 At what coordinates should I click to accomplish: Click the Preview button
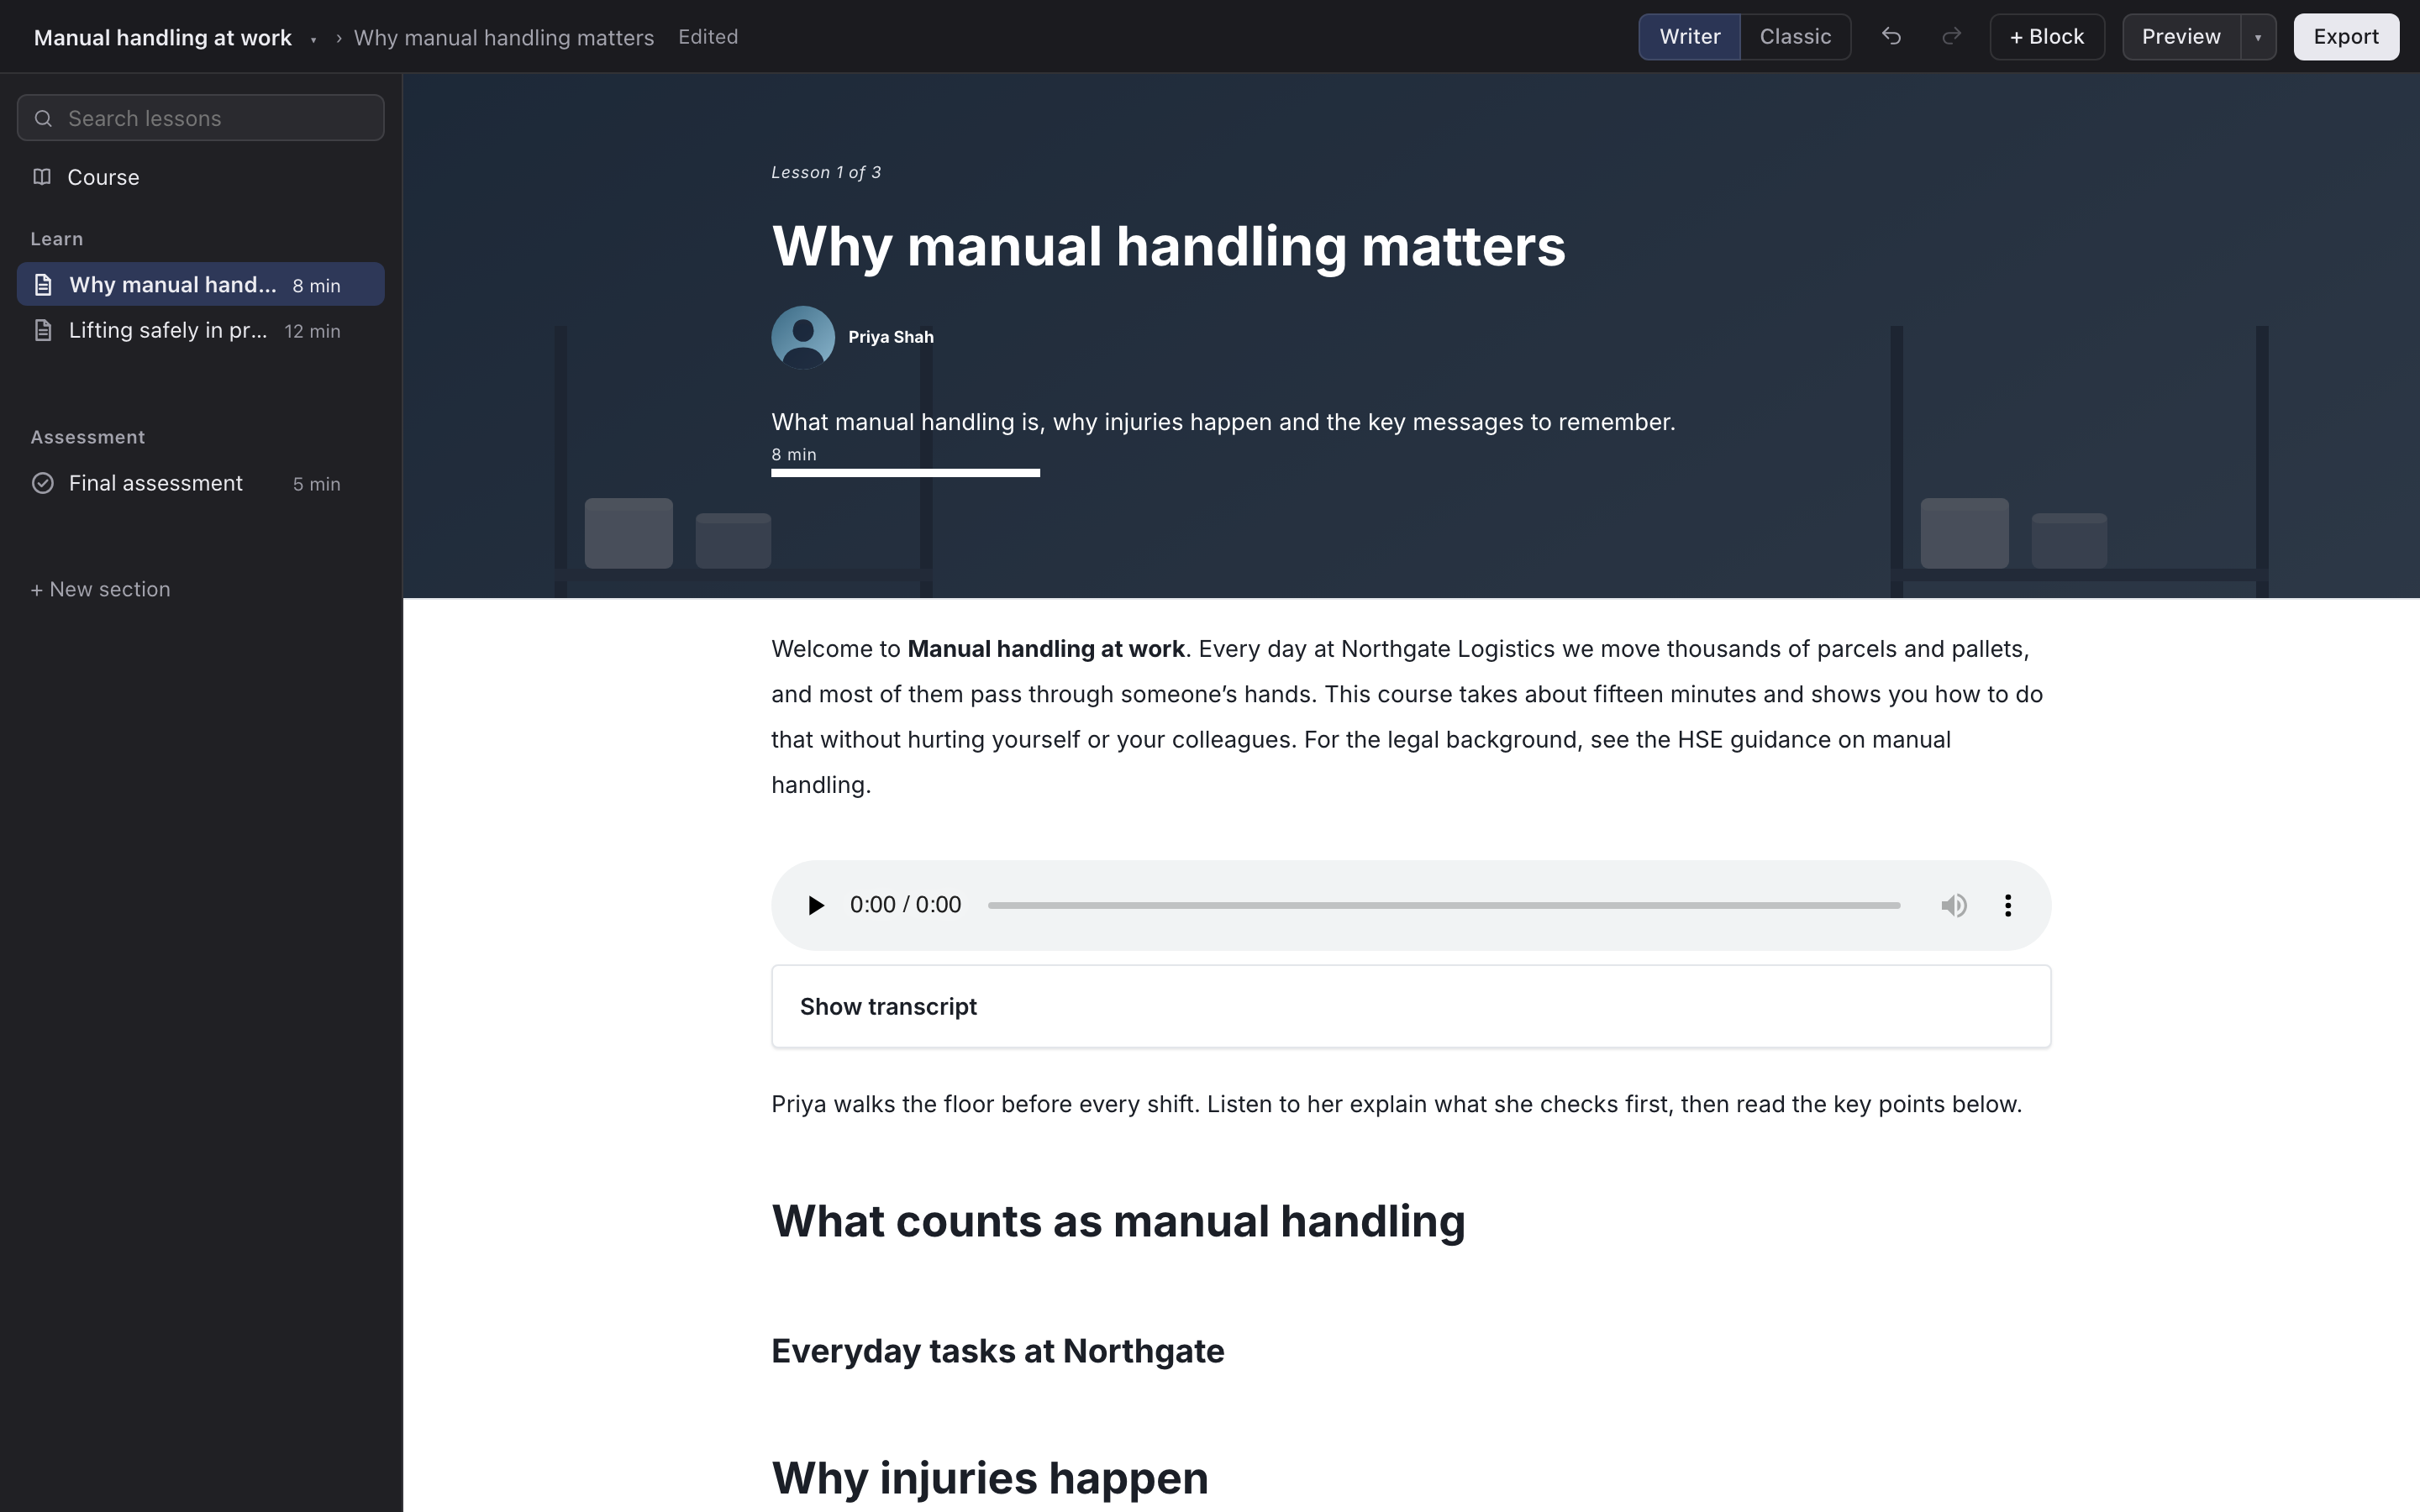click(x=2181, y=37)
